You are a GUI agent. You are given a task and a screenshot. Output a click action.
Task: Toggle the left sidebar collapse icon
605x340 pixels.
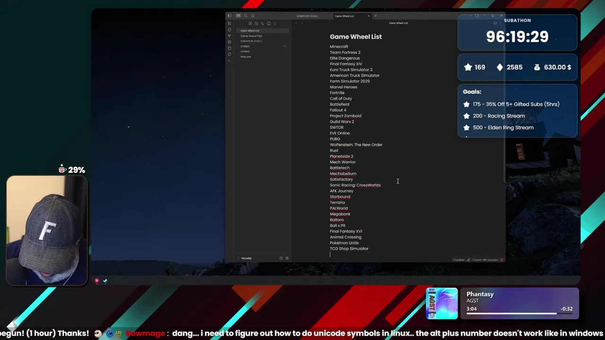click(229, 16)
